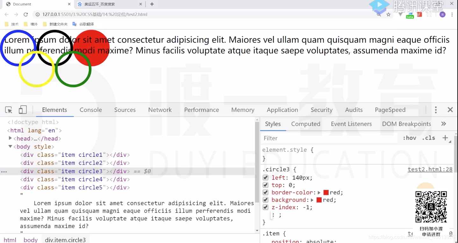Switch to the Computed styles tab
The height and width of the screenshot is (243, 458).
[306, 124]
